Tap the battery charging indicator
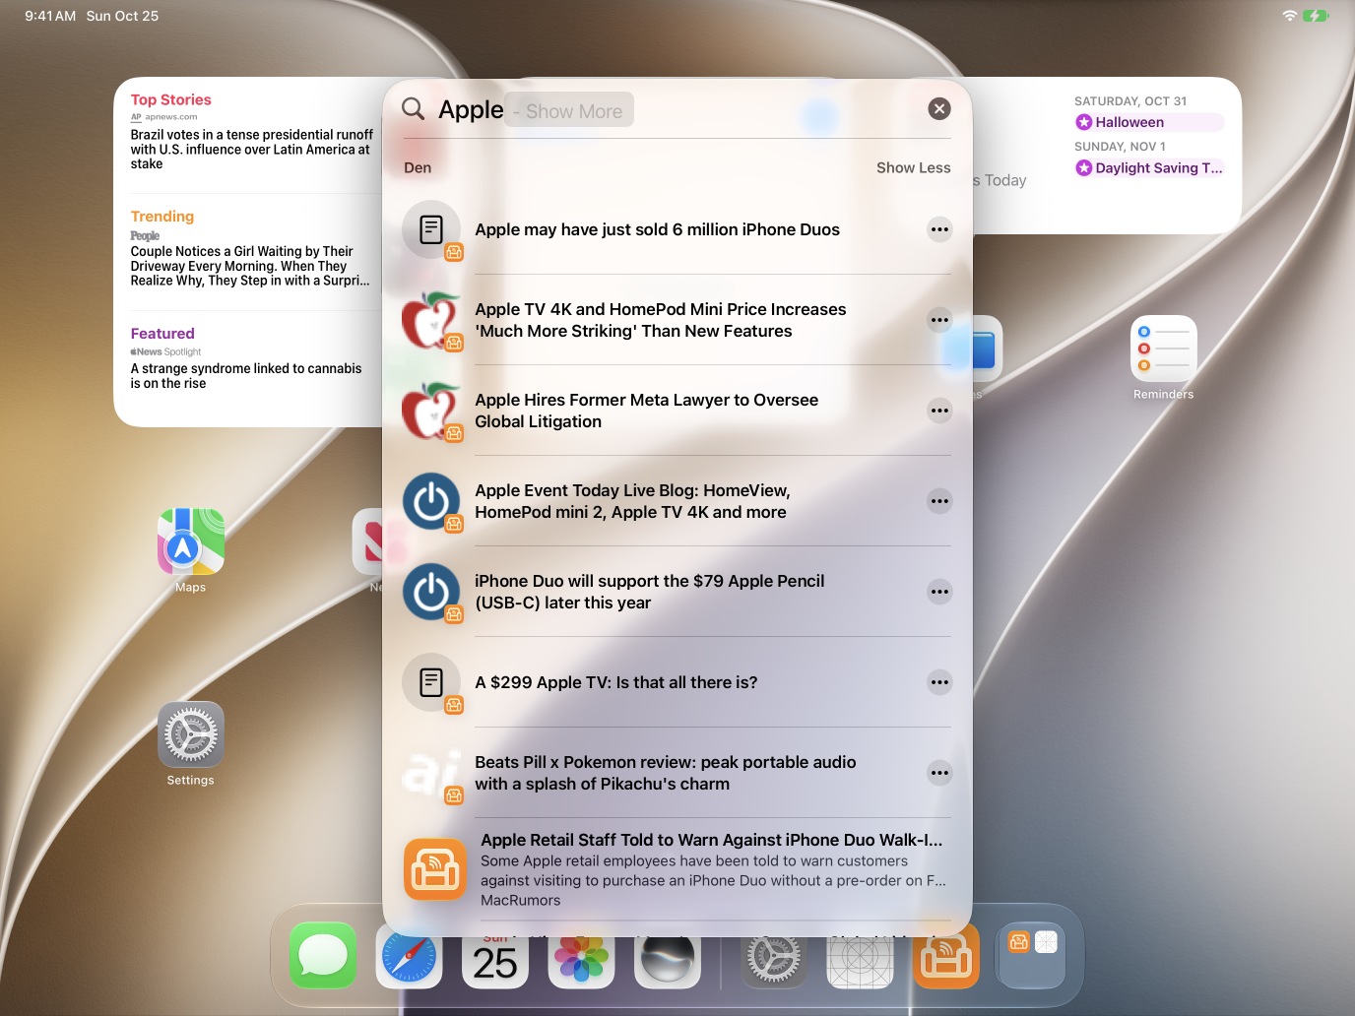Screen dimensions: 1355x1016 tap(1316, 16)
